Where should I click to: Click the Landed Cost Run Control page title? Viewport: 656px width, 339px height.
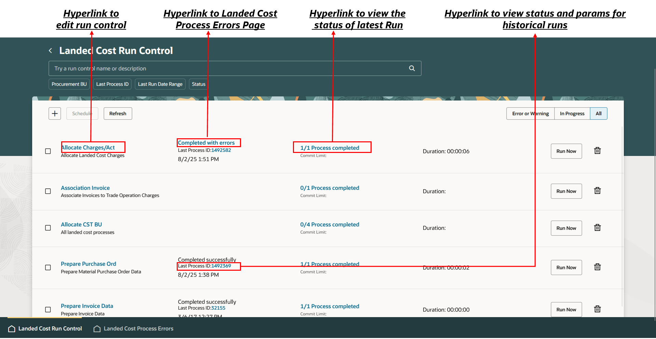pos(116,51)
